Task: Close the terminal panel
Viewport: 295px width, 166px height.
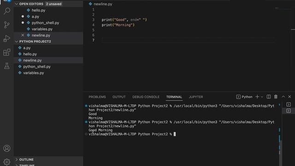Action: pos(289,97)
